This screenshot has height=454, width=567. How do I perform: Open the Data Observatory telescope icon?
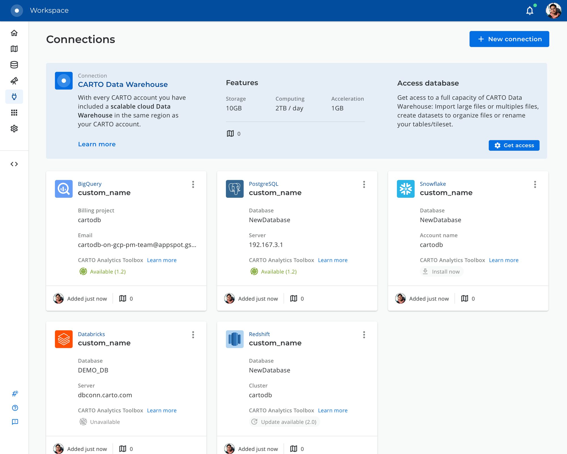[14, 81]
